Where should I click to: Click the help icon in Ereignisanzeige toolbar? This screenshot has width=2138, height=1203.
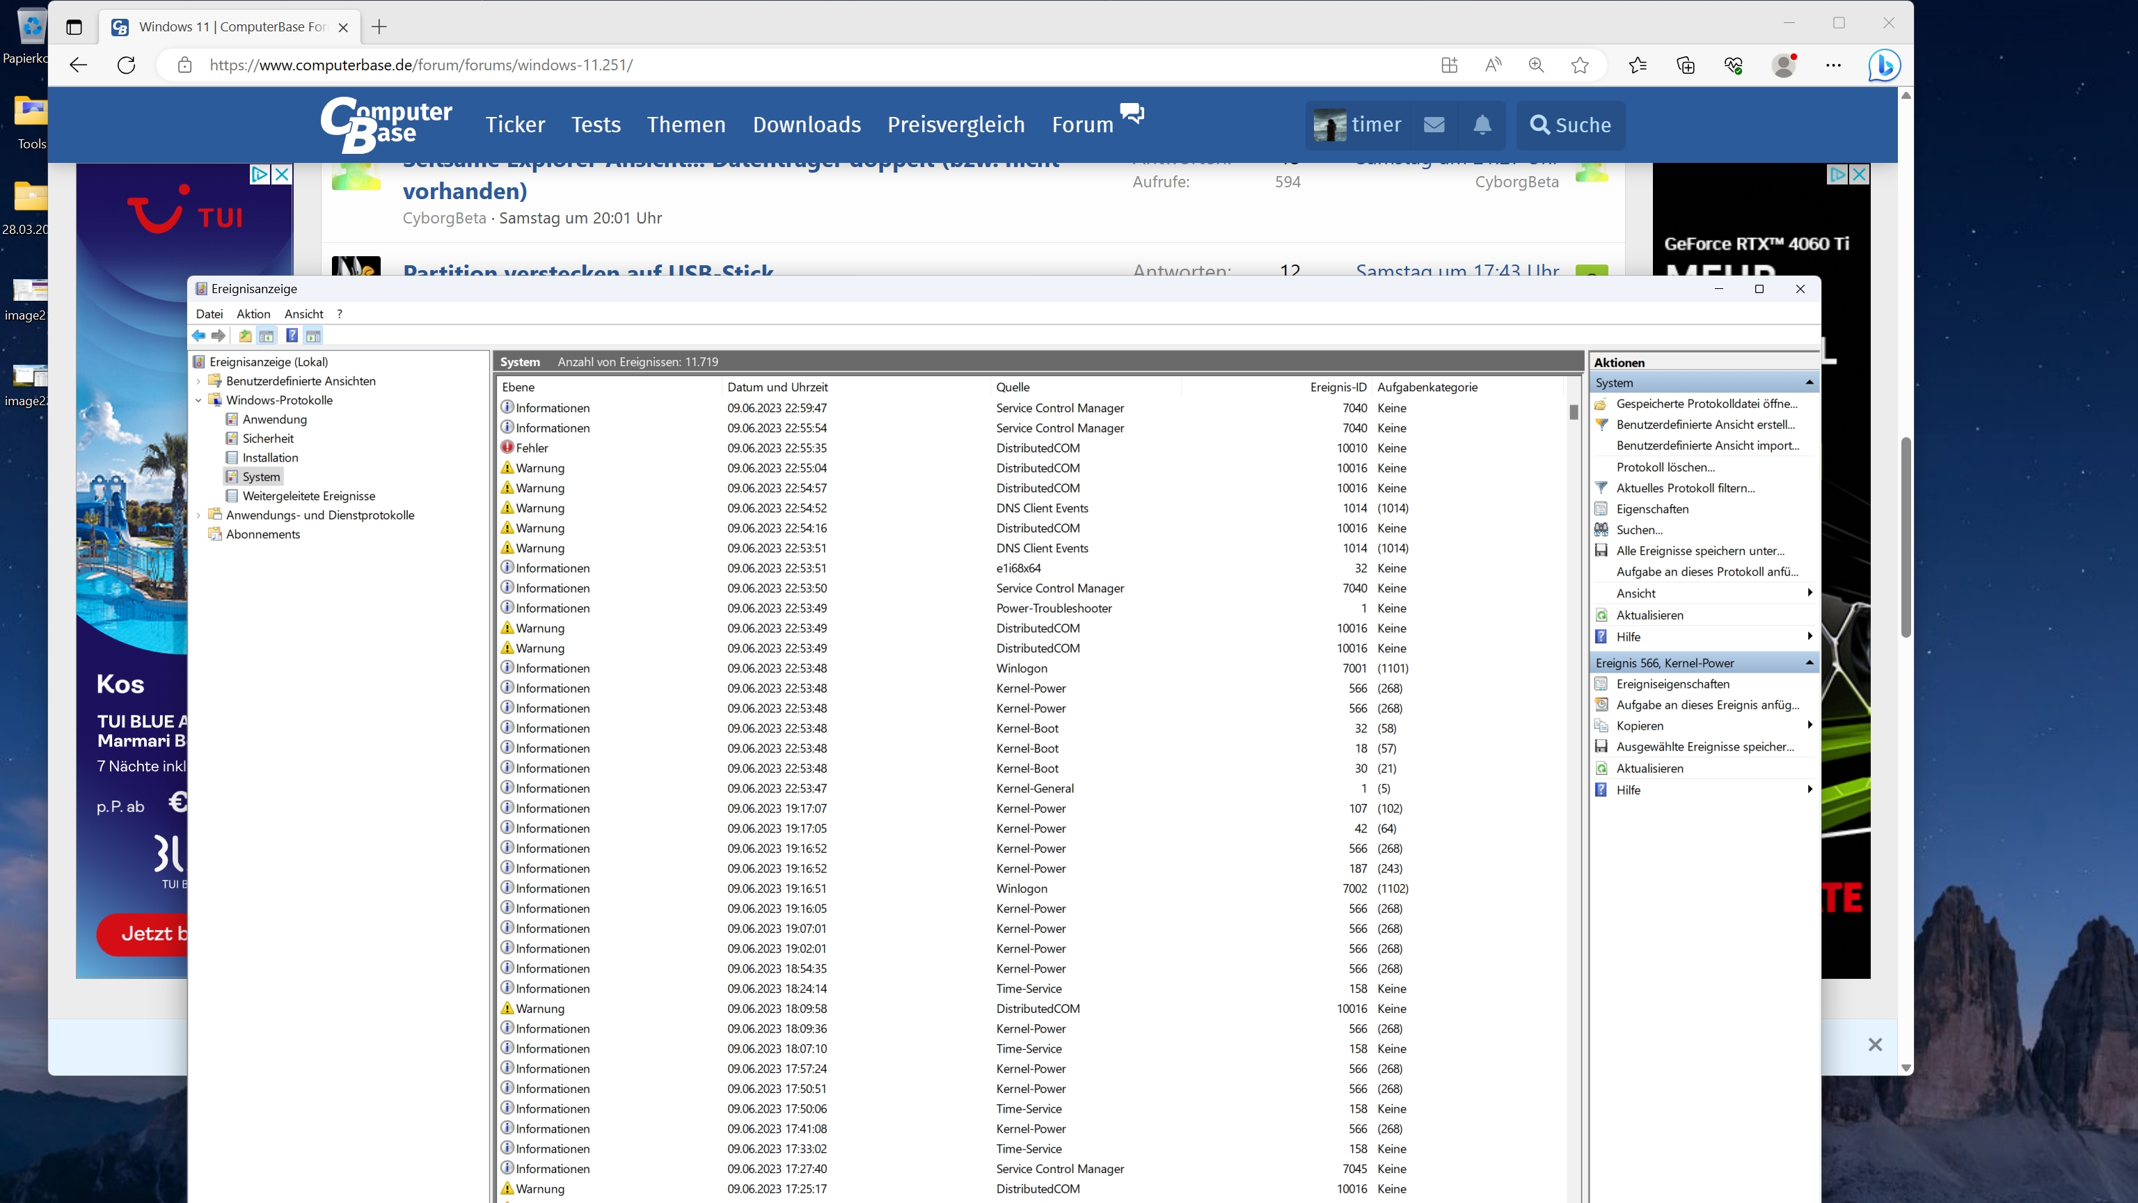tap(292, 336)
